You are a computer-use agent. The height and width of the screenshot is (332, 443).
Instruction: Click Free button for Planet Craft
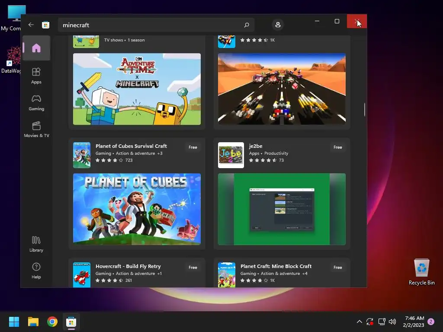point(337,267)
